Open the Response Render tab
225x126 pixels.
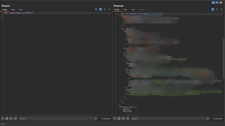[142, 10]
